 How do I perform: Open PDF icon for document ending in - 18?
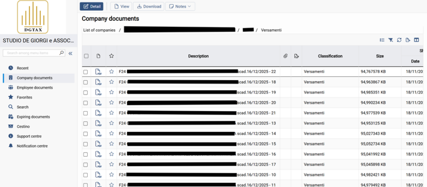tap(98, 82)
